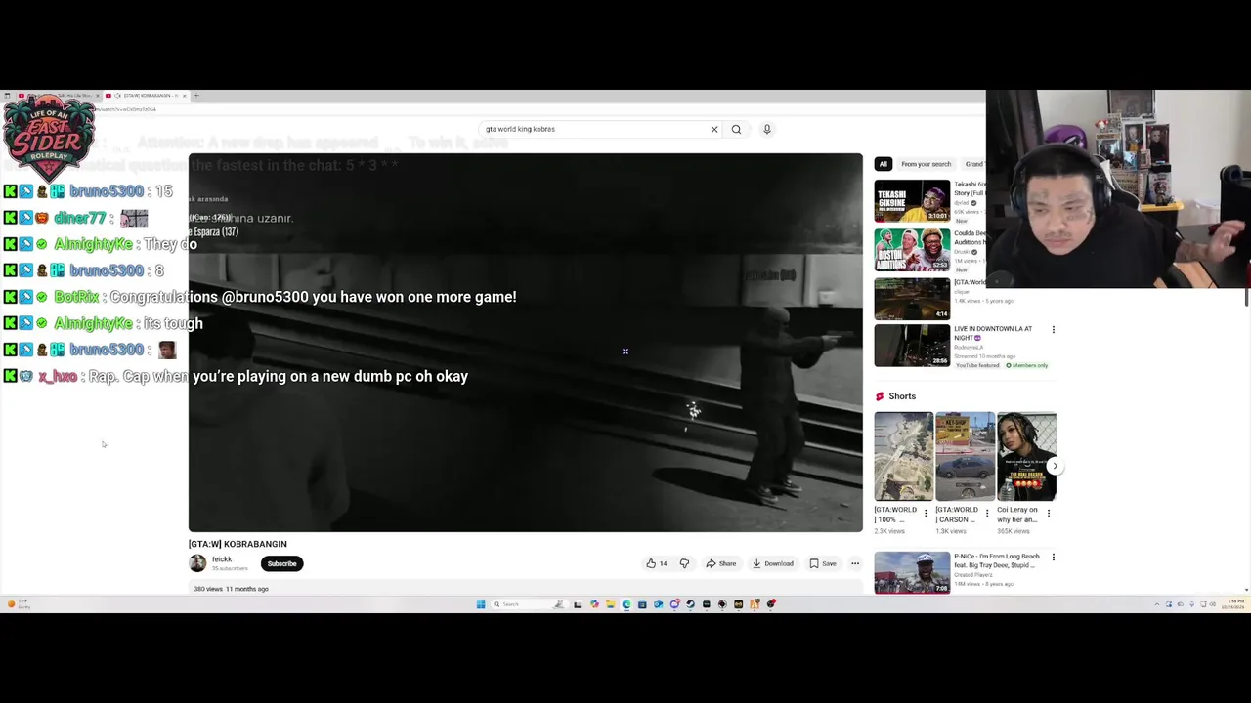Save the video to a playlist
The image size is (1251, 703).
[x=823, y=563]
